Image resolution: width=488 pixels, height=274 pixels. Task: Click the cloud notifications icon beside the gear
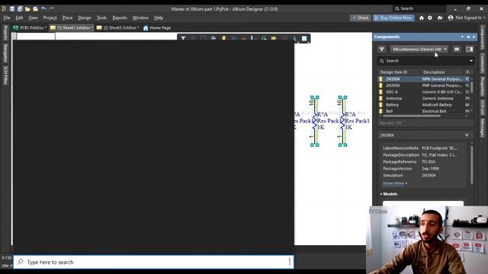click(x=440, y=18)
